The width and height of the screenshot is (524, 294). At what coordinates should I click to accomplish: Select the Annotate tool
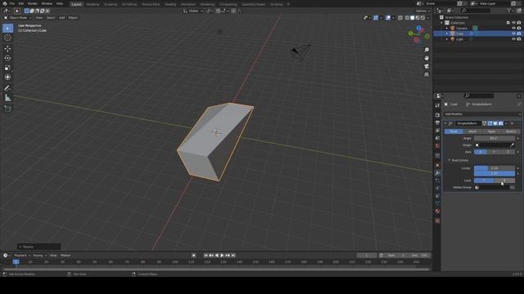(x=7, y=88)
